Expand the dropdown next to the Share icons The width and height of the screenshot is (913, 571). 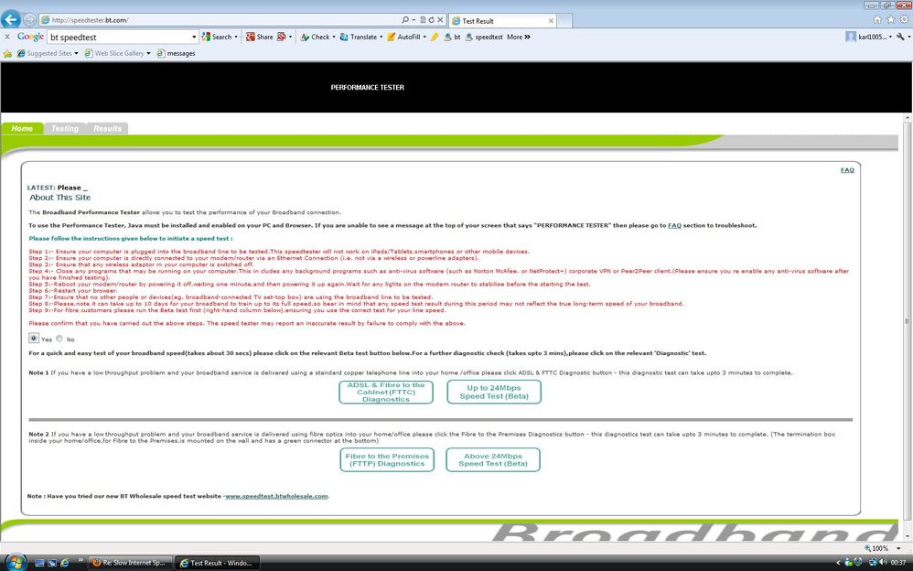(291, 37)
